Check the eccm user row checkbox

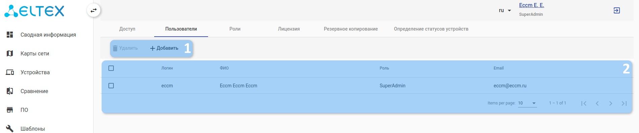pyautogui.click(x=111, y=86)
